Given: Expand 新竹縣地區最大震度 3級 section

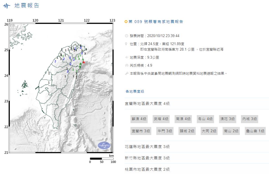Looking at the screenshot, I should [x=147, y=158].
